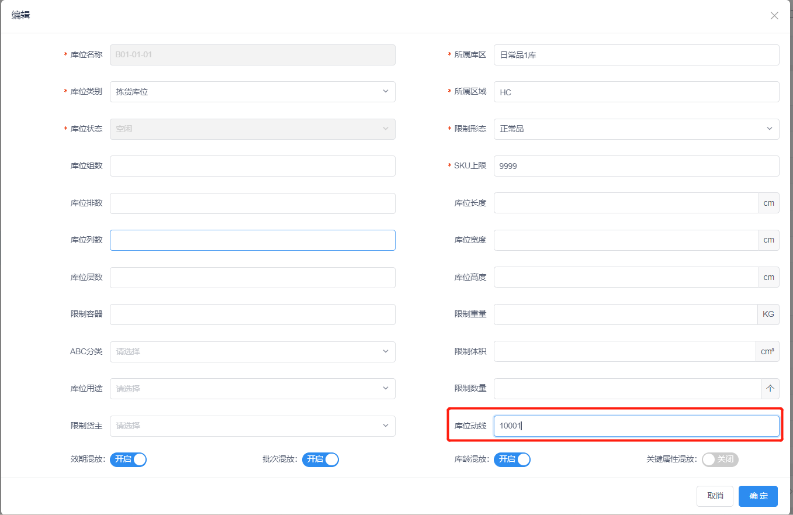Image resolution: width=793 pixels, height=515 pixels.
Task: Toggle the 库龄混放 switch
Action: tap(512, 459)
